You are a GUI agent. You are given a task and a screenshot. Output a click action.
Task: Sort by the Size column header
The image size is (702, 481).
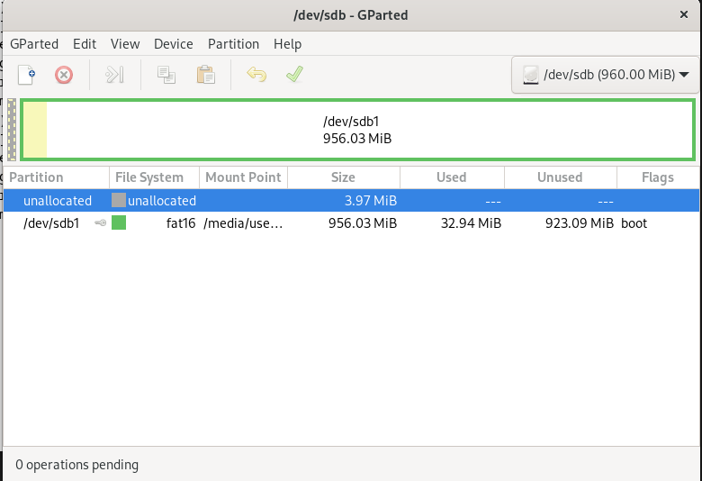343,177
